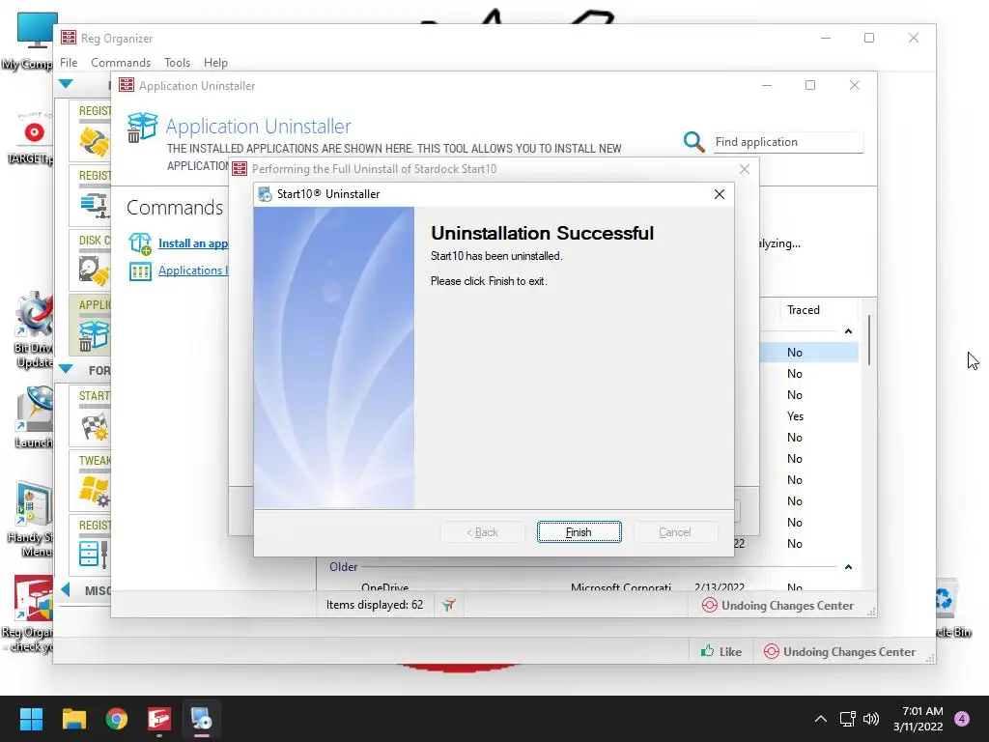Select the Applications uninstaller sidebar icon
The height and width of the screenshot is (742, 989).
point(94,335)
